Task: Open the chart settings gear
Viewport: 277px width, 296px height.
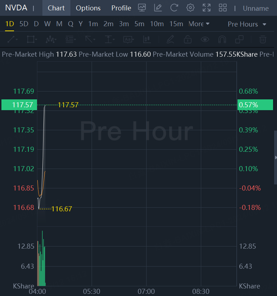Action: click(190, 8)
